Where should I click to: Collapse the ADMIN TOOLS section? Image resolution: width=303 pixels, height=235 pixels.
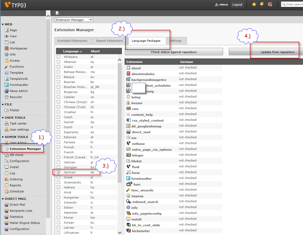point(3,137)
